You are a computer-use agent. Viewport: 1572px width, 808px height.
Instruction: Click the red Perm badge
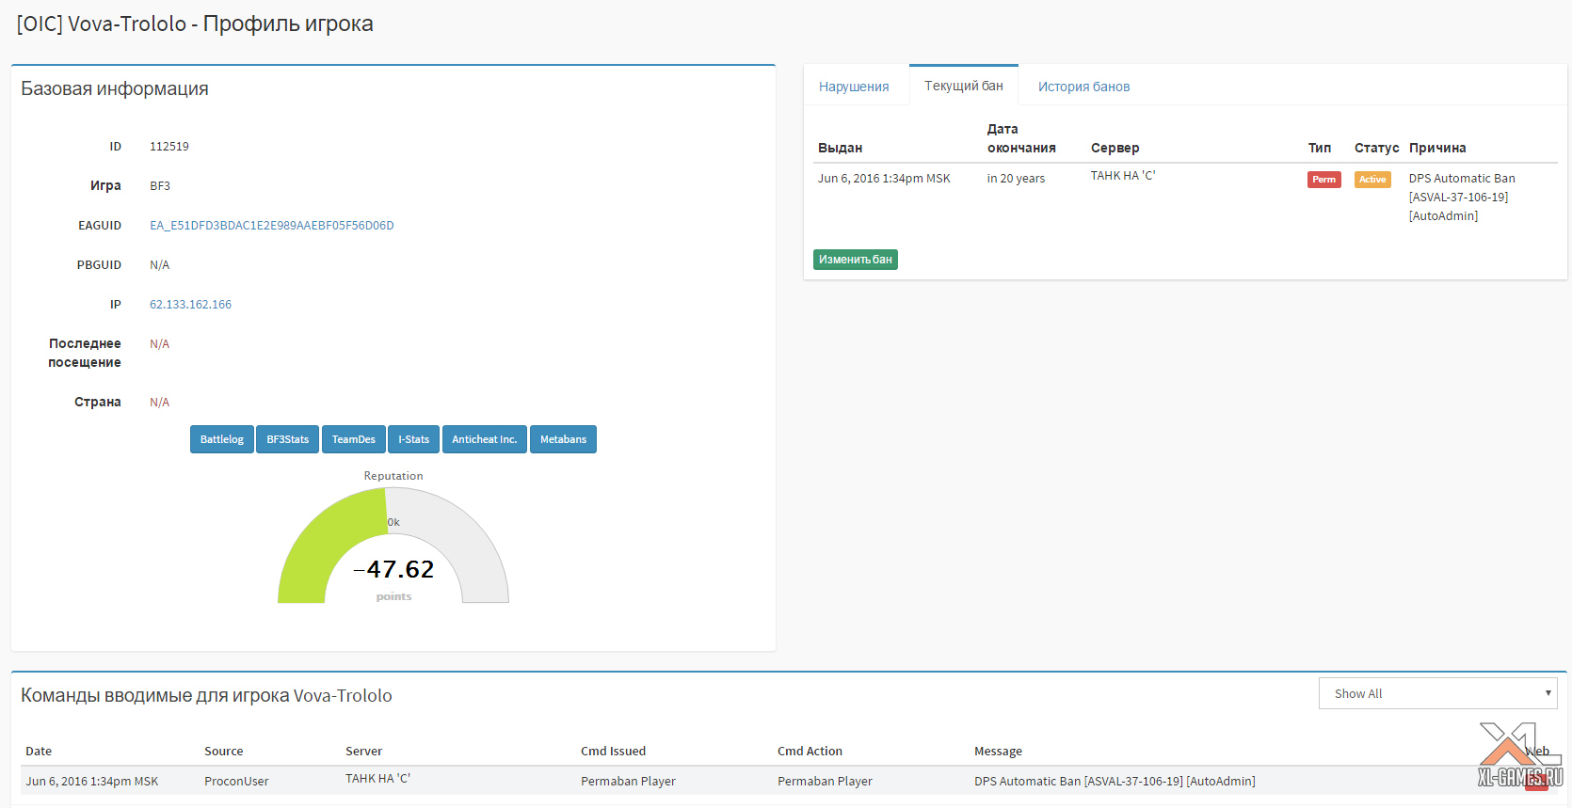[1323, 180]
